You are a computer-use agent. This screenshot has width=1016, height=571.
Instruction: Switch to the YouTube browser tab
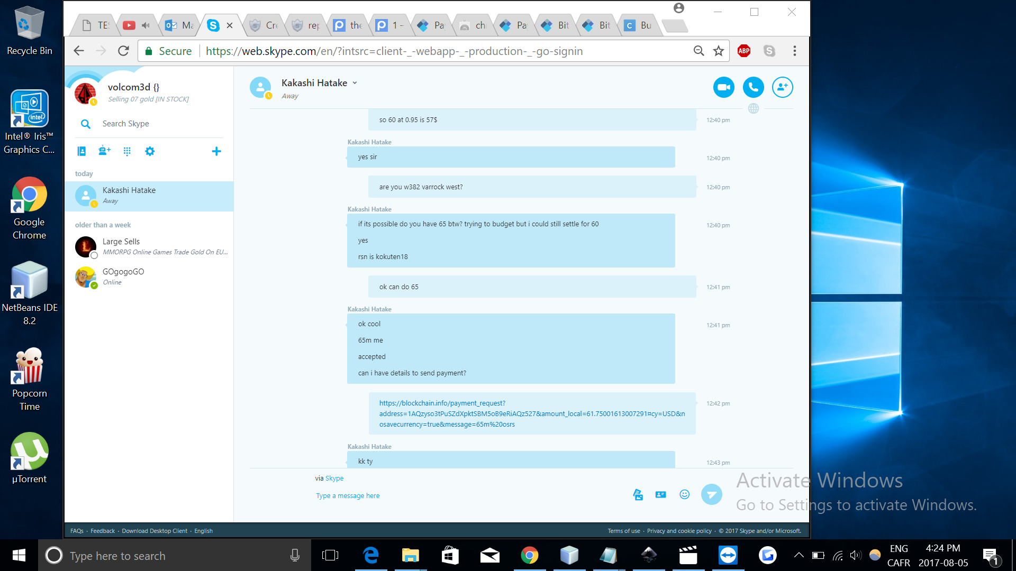coord(129,25)
